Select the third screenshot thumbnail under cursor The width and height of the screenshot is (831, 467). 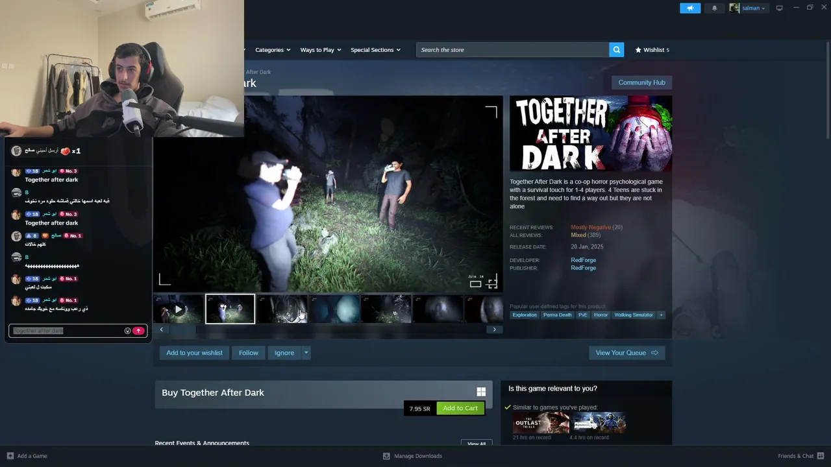point(282,309)
